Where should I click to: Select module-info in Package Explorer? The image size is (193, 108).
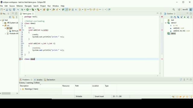click(14, 33)
